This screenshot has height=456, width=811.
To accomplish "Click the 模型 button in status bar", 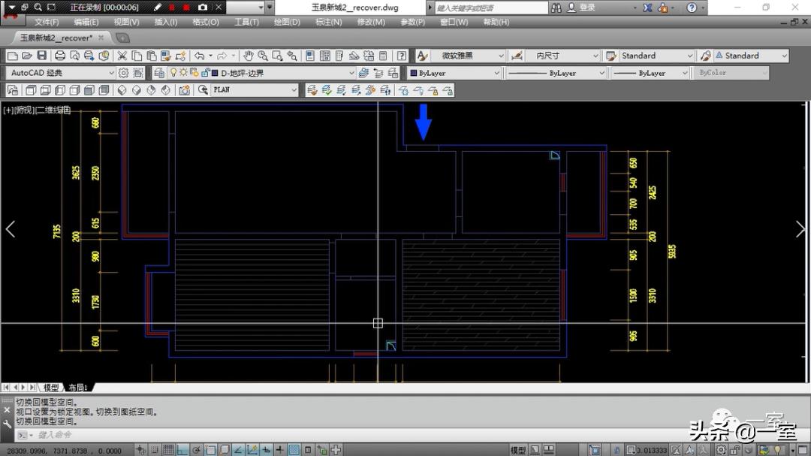I will click(518, 450).
